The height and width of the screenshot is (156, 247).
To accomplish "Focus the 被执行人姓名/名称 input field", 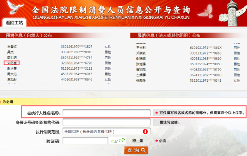I will point(107,113).
